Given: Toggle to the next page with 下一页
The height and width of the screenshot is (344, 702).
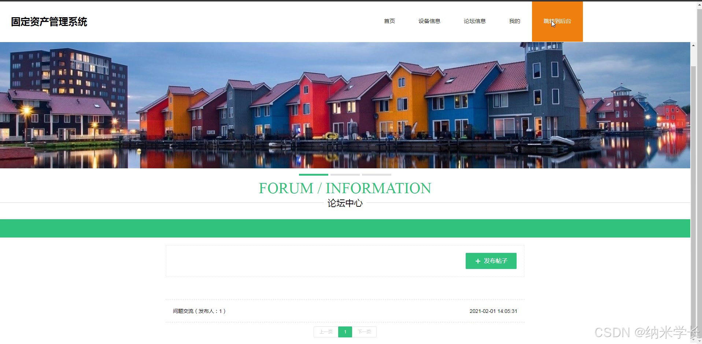Looking at the screenshot, I should tap(365, 332).
